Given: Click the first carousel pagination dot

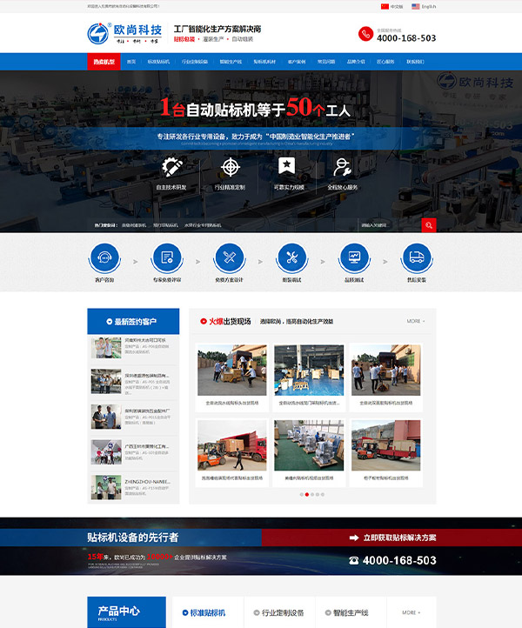Looking at the screenshot, I should coord(302,495).
